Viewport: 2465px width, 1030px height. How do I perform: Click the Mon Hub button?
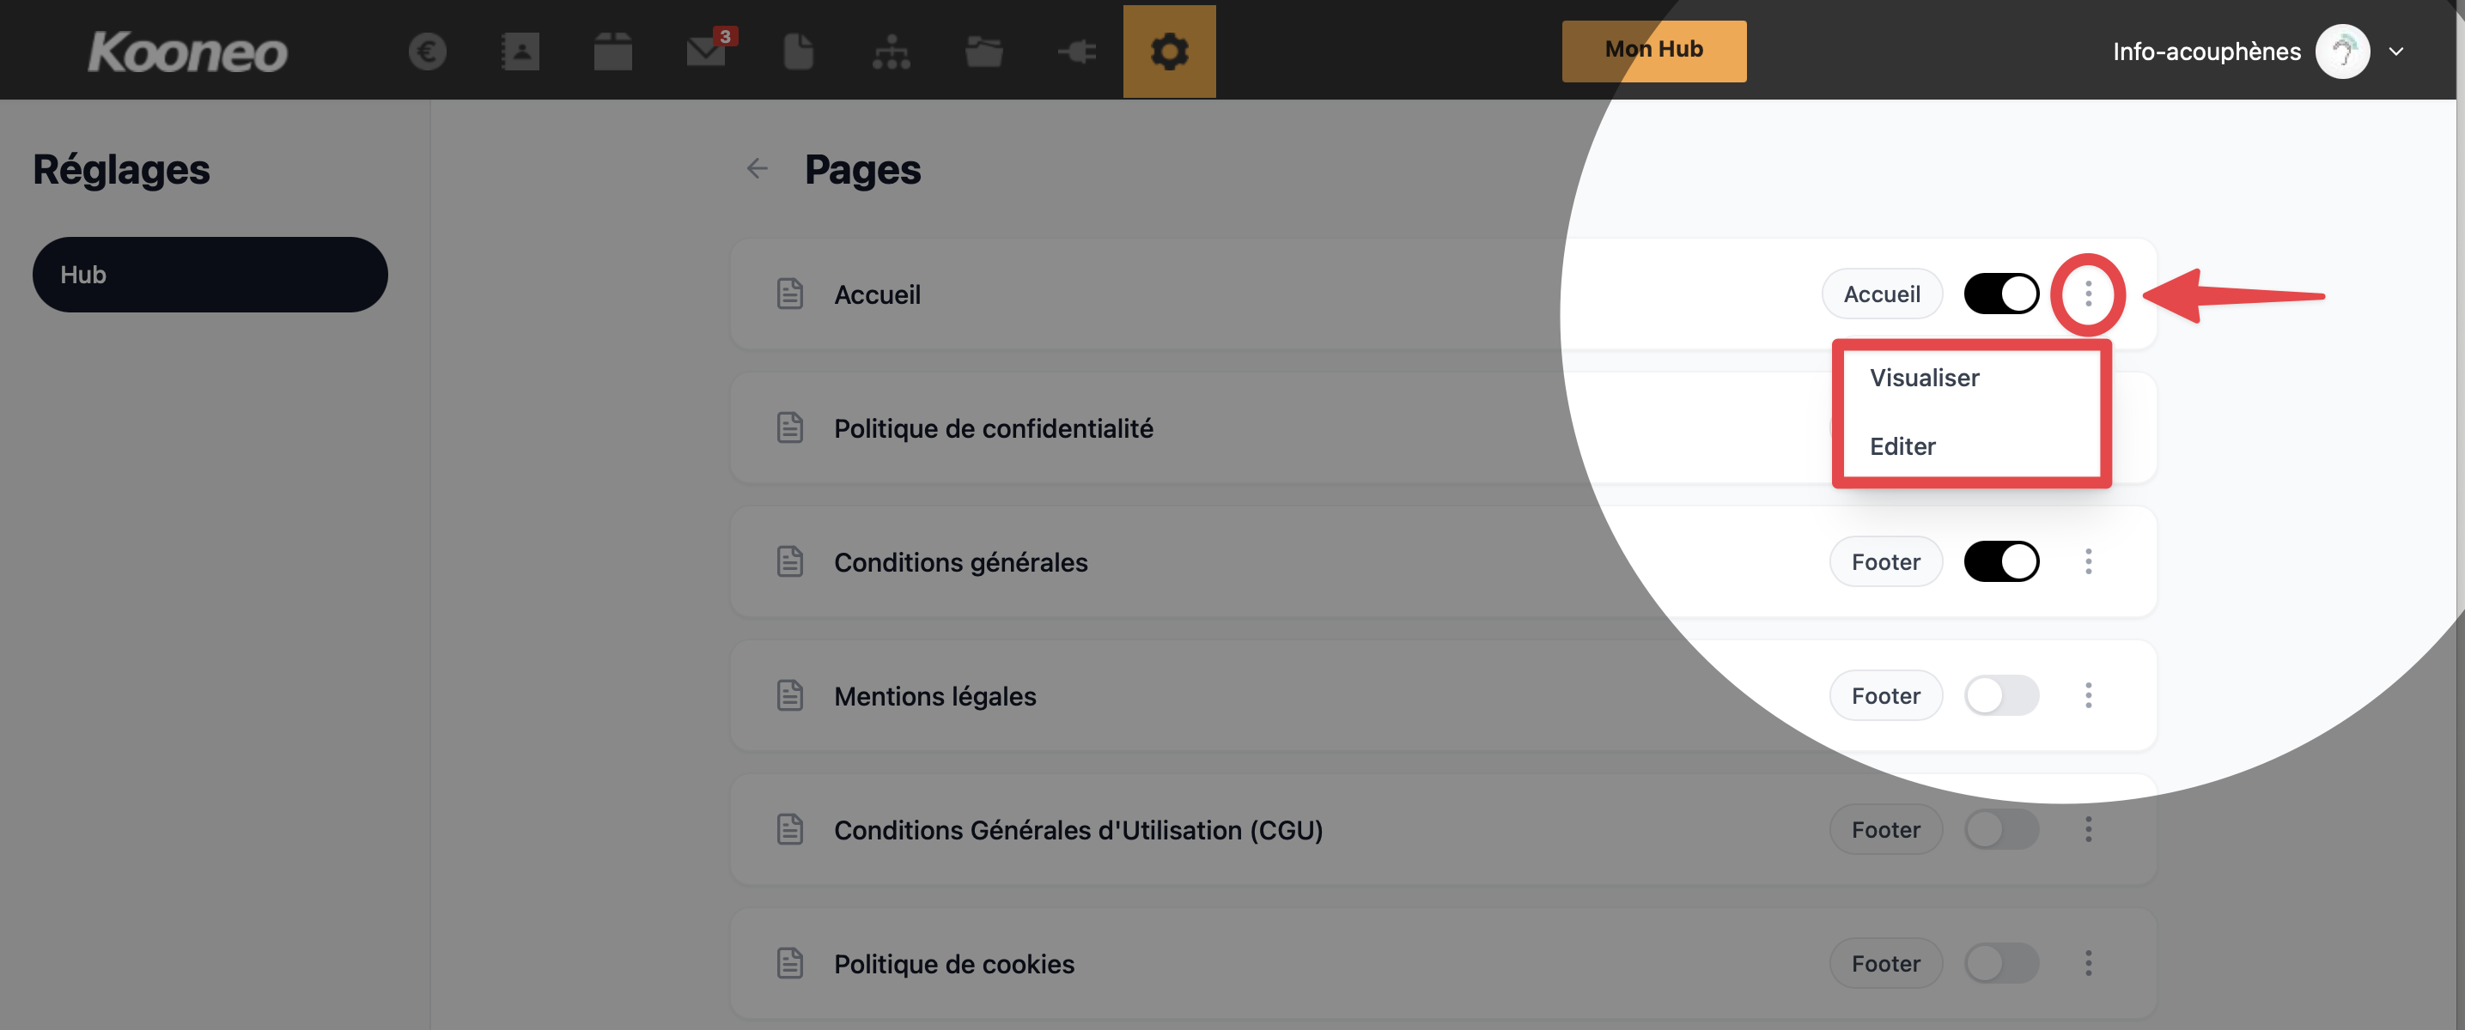(1653, 50)
